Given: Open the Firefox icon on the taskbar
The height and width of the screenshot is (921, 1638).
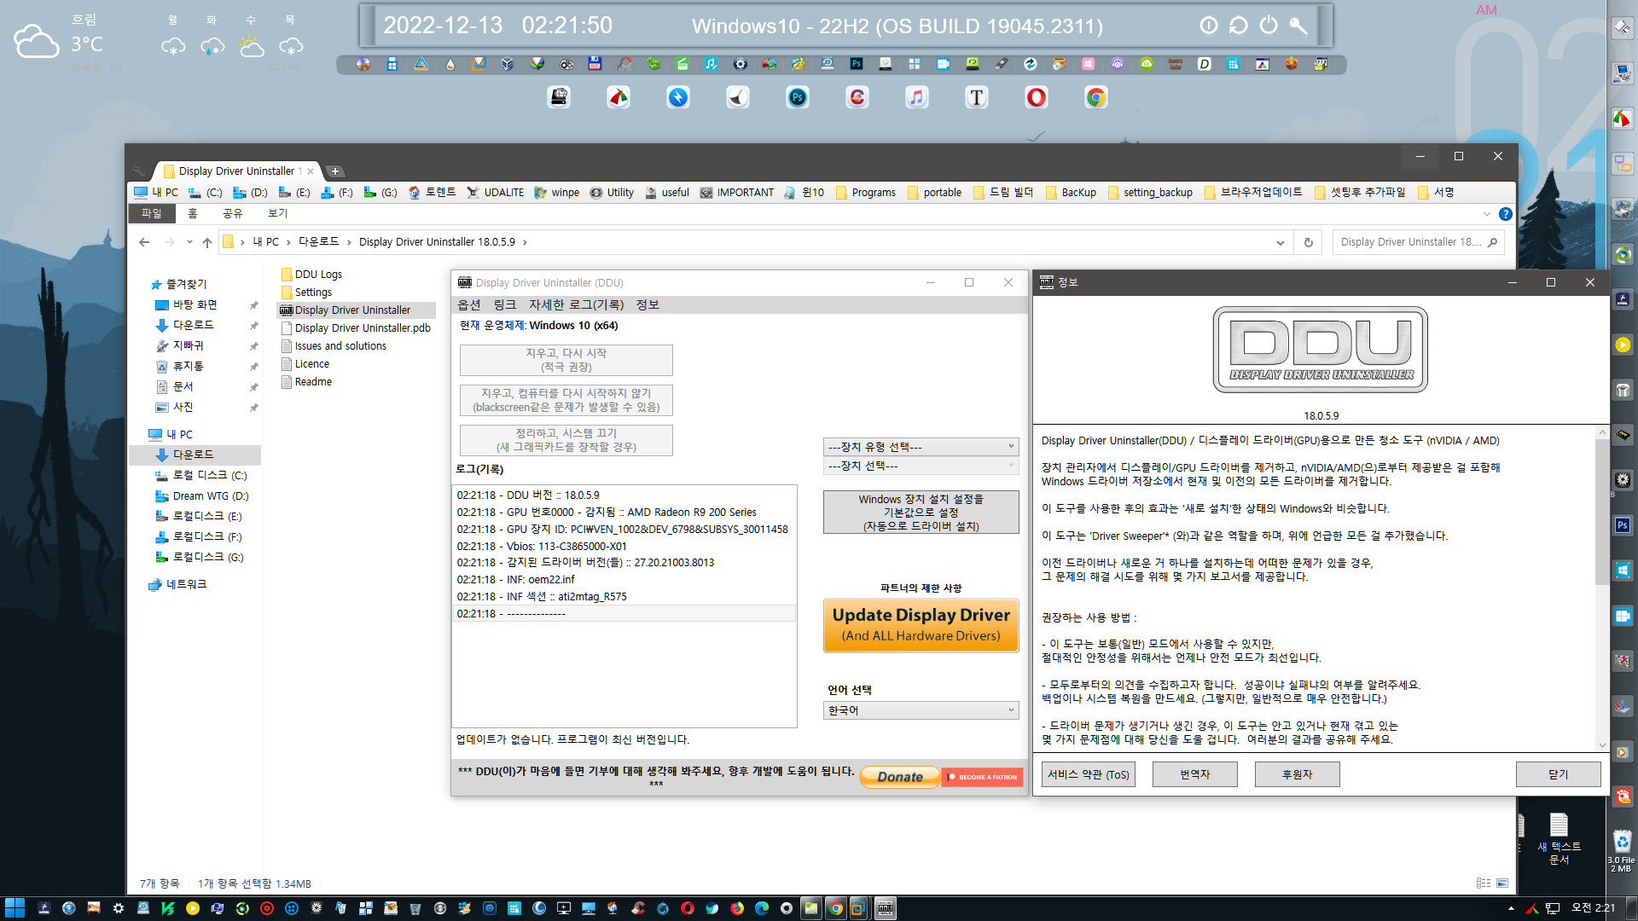Looking at the screenshot, I should coord(736,908).
